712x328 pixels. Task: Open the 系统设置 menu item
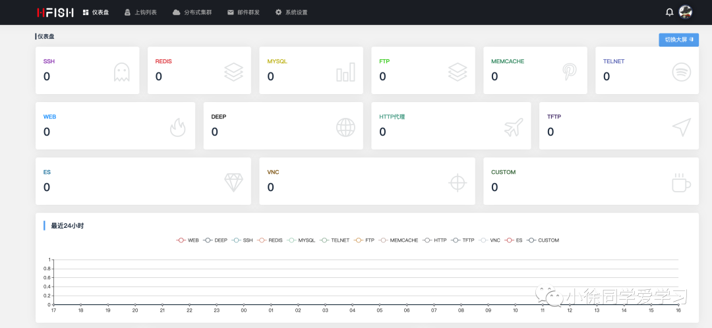point(291,13)
